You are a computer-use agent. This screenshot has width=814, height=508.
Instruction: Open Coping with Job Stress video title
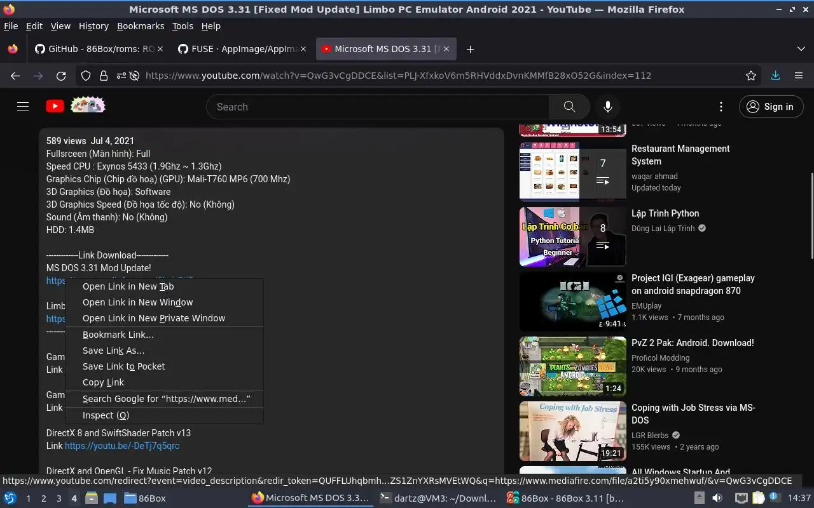coord(693,414)
